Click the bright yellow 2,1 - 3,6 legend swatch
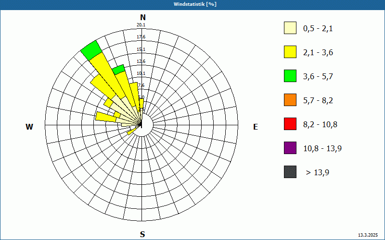Viewport: 385px width, 240px height. (x=290, y=52)
